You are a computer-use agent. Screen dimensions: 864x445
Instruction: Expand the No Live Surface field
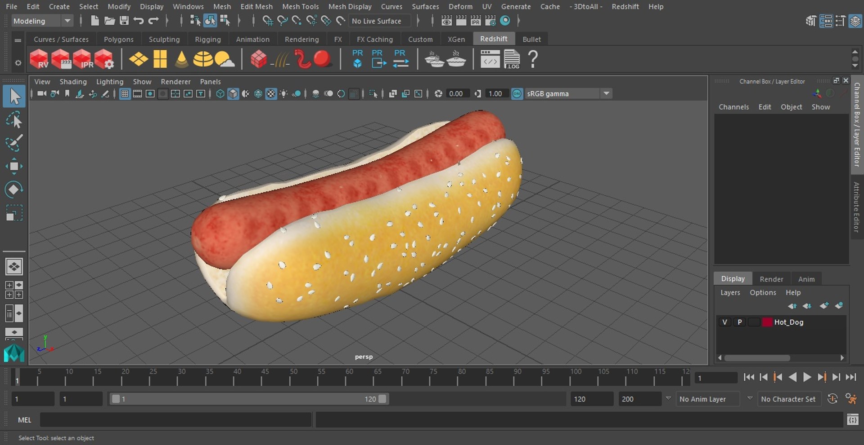[x=380, y=21]
